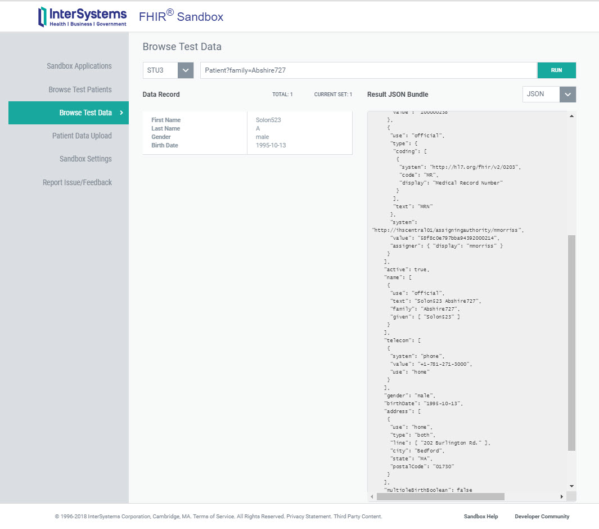Click the "birthDate": "1995-10-13" JSON line
The width and height of the screenshot is (599, 529).
point(424,404)
